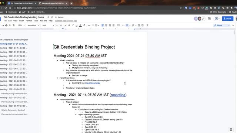
Task: Click the spelling and grammar check icon
Action: point(10,25)
